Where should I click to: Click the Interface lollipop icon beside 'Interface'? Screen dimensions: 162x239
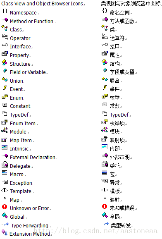coord(5,45)
